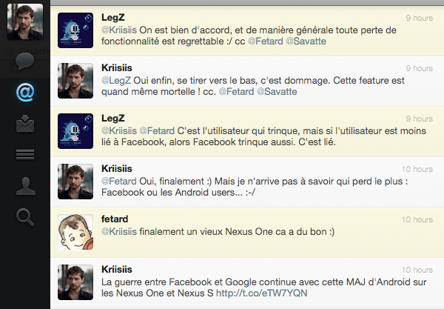Screen dimensions: 444x309
Task: Click the 9 hours timestamp on first tweet
Action: pyautogui.click(x=418, y=17)
